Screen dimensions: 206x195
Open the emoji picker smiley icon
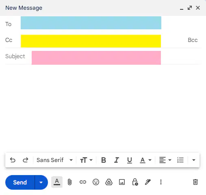(x=96, y=182)
